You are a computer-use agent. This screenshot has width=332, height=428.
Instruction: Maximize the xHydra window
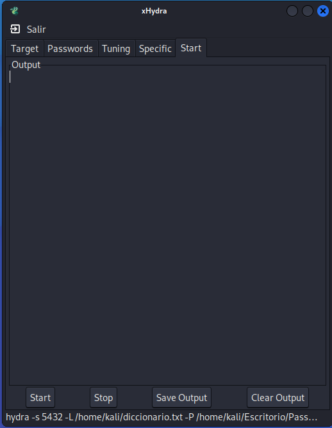pyautogui.click(x=308, y=11)
